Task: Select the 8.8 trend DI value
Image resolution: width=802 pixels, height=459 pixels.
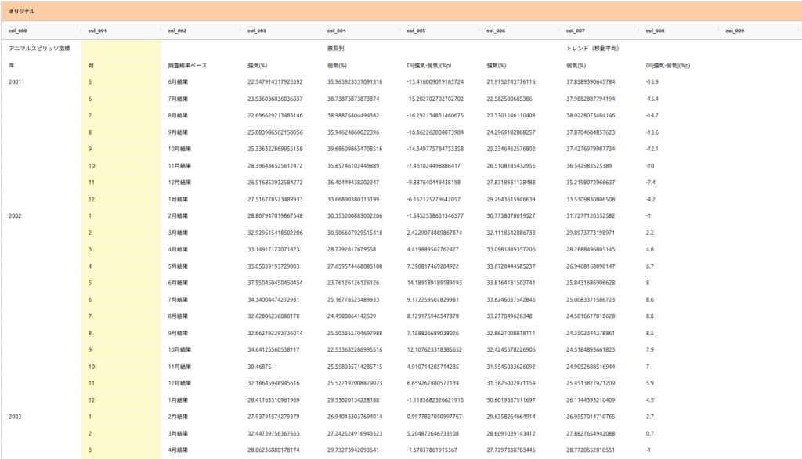Action: click(650, 316)
